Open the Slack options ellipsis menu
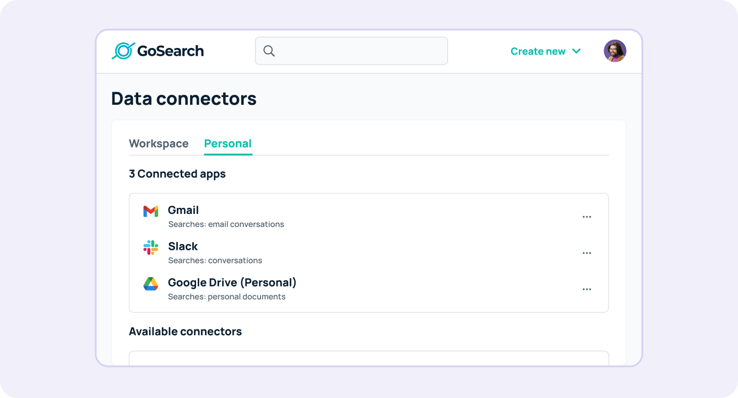Image resolution: width=738 pixels, height=398 pixels. coord(587,253)
